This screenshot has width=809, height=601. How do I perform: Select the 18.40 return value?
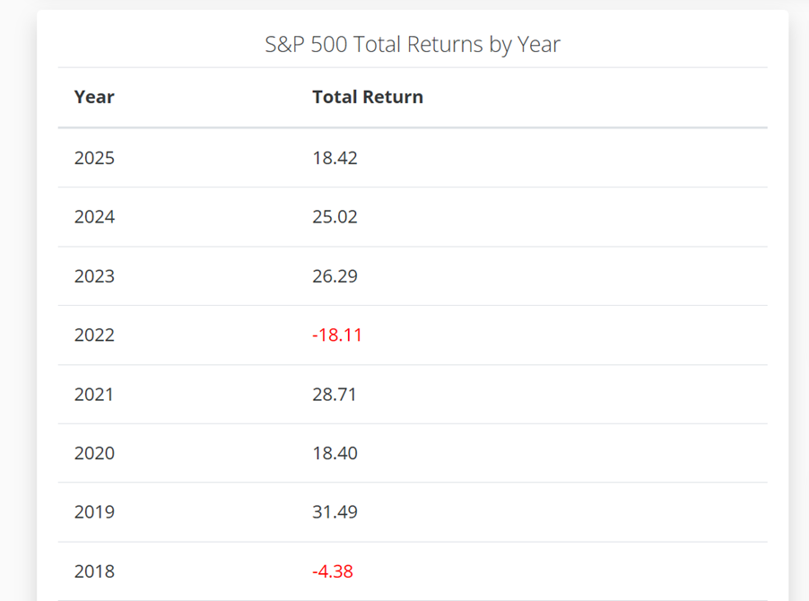335,454
